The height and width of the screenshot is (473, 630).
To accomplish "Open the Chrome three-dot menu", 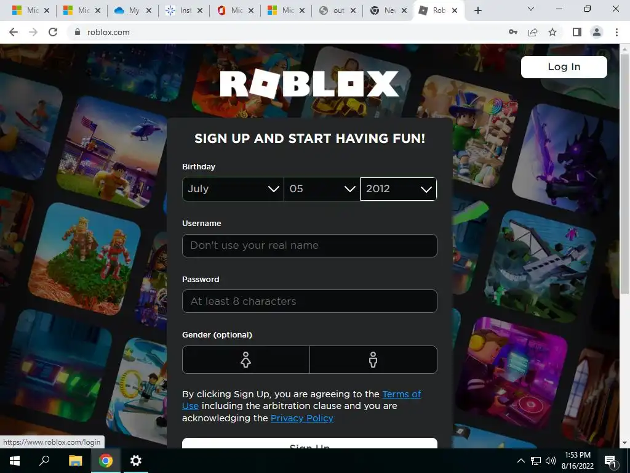I will click(616, 32).
